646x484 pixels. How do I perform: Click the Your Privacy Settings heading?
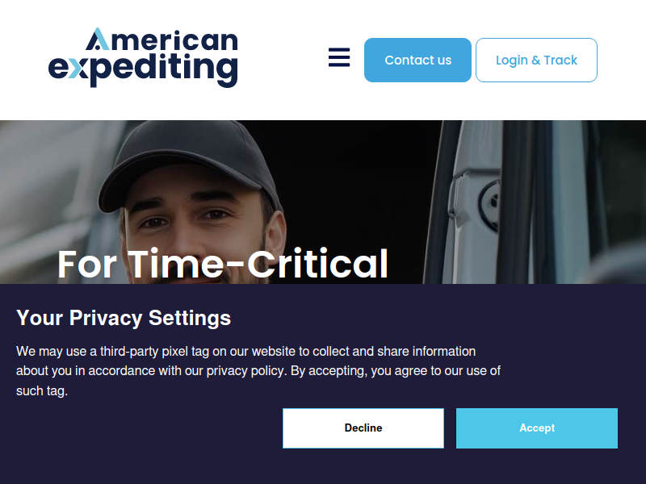click(x=124, y=318)
